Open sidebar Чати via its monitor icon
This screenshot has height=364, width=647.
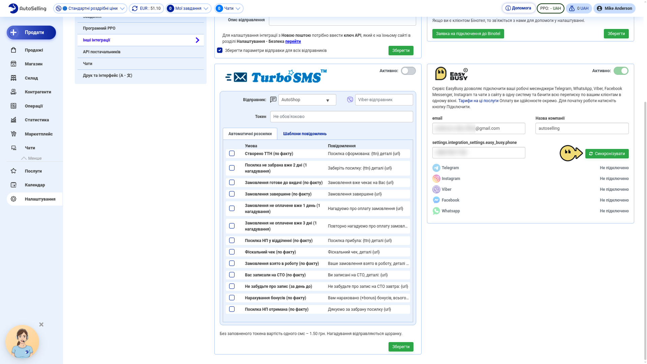(x=13, y=148)
